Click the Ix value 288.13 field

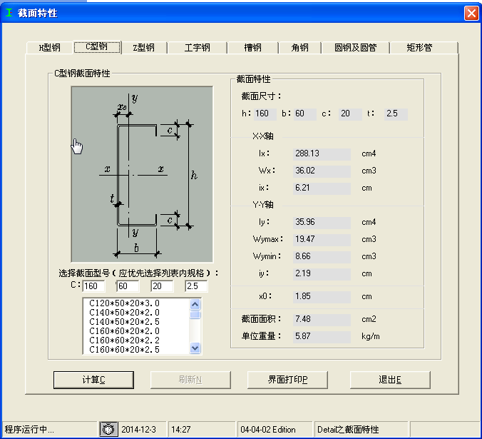(322, 153)
